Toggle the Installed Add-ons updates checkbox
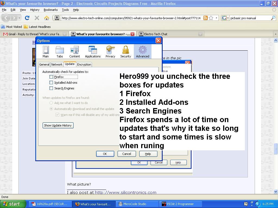278x208 pixels. [x=51, y=82]
